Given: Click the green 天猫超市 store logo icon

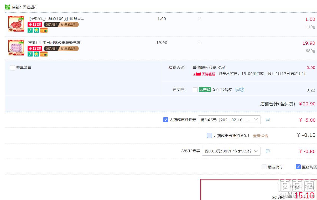Looking at the screenshot, I should pyautogui.click(x=8, y=7).
